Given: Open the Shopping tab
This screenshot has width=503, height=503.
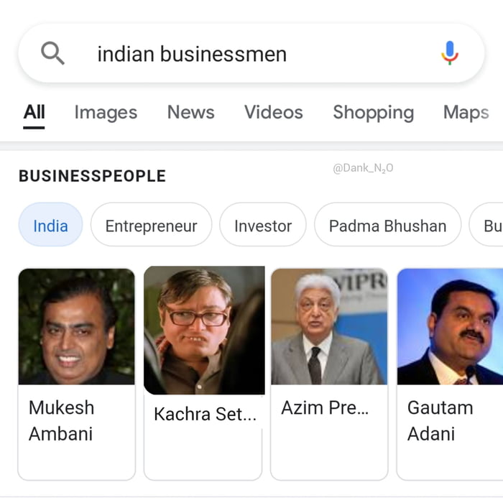Looking at the screenshot, I should 373,113.
